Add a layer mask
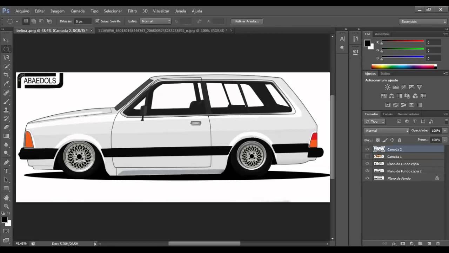Viewport: 449px width, 253px height. point(403,244)
